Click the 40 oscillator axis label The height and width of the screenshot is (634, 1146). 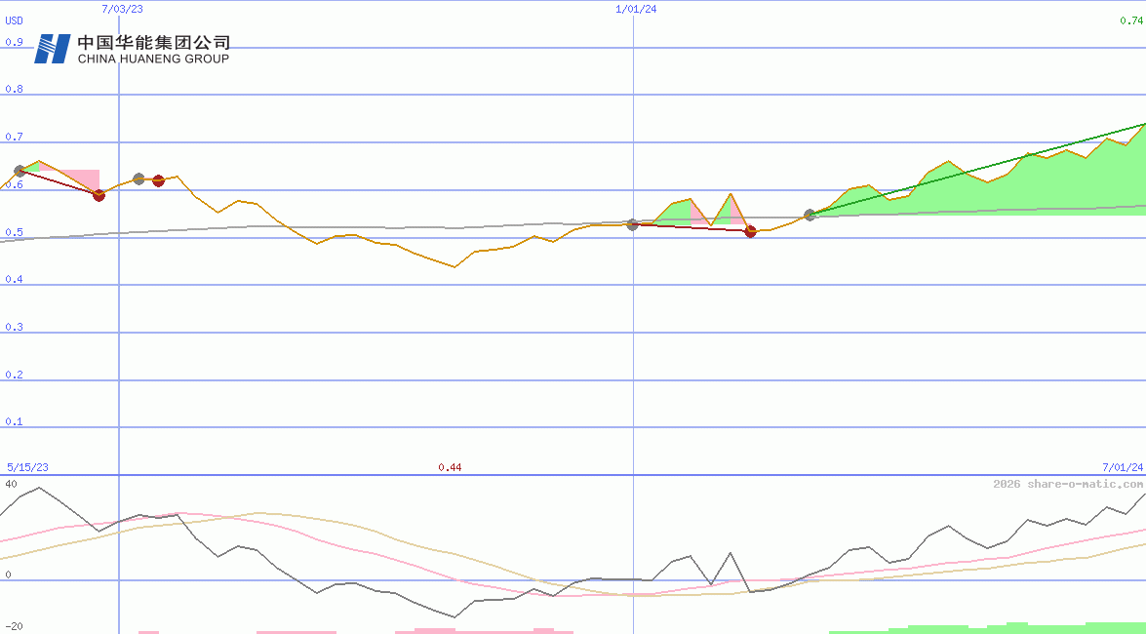tap(11, 484)
